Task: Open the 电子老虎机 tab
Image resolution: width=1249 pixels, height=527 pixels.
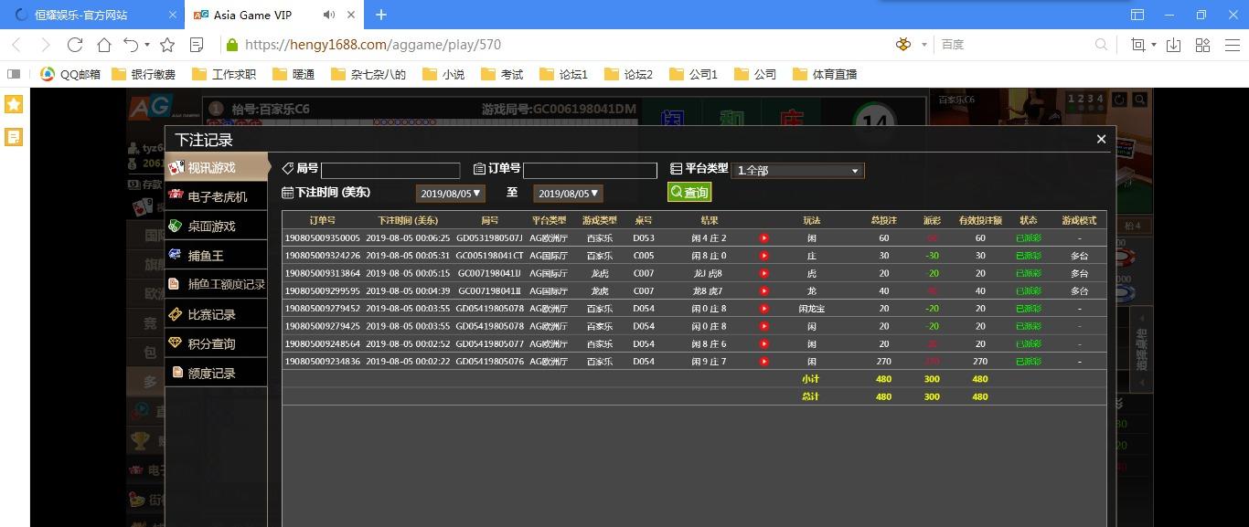Action: [x=216, y=196]
